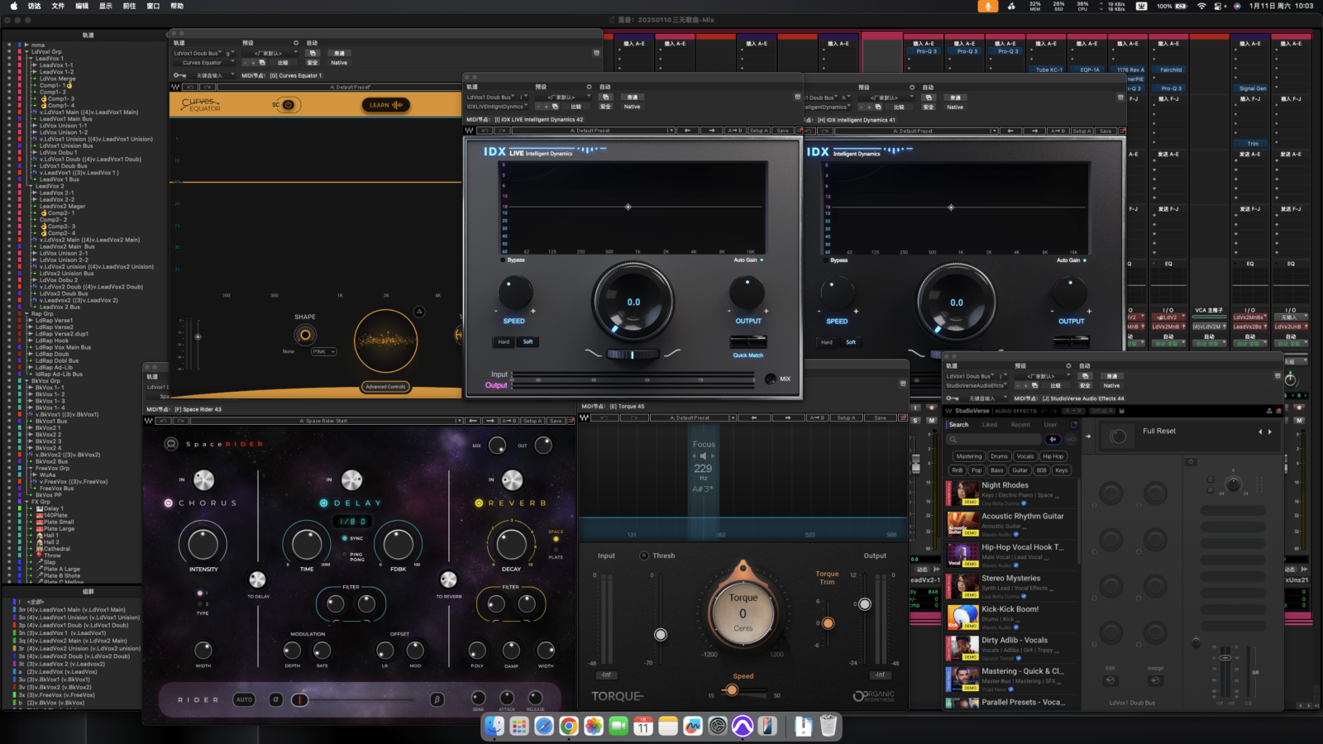Select the Search tab in StudioVerse
The height and width of the screenshot is (744, 1323).
(958, 424)
